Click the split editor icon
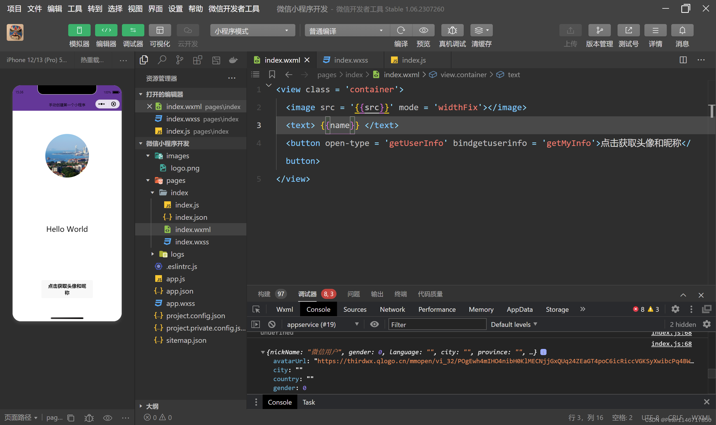Viewport: 716px width, 425px height. click(683, 60)
